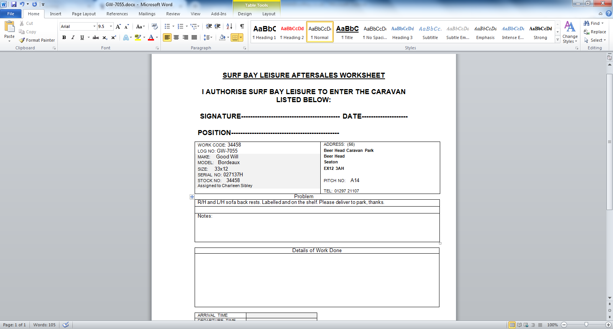
Task: Click the Words: 105 count in status bar
Action: point(44,325)
